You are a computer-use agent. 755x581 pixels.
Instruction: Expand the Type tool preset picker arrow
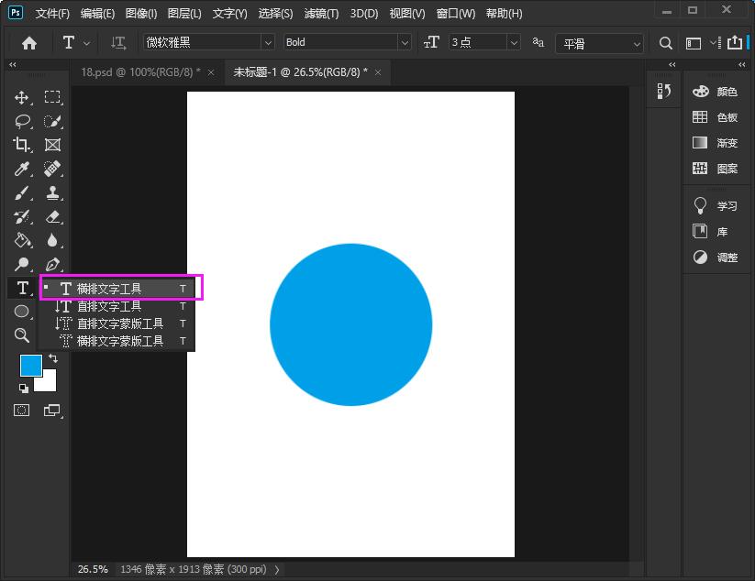click(86, 43)
